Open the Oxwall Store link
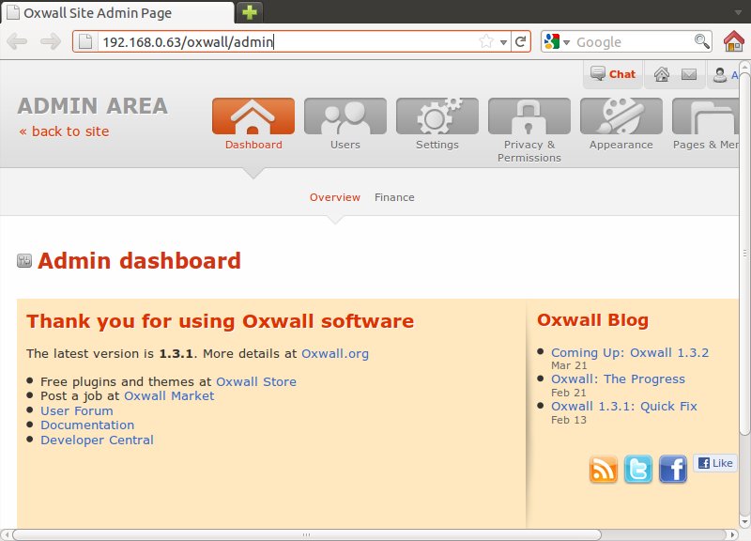This screenshot has height=541, width=751. tap(256, 382)
